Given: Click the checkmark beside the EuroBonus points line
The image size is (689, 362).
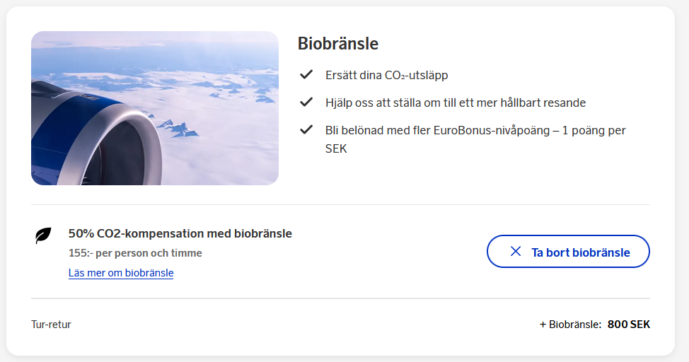Looking at the screenshot, I should click(x=306, y=129).
